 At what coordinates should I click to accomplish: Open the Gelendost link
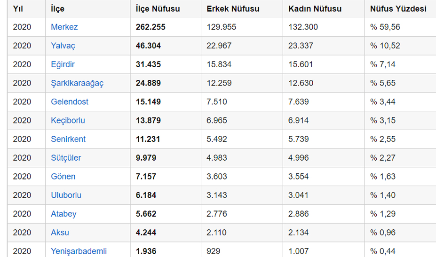click(70, 101)
